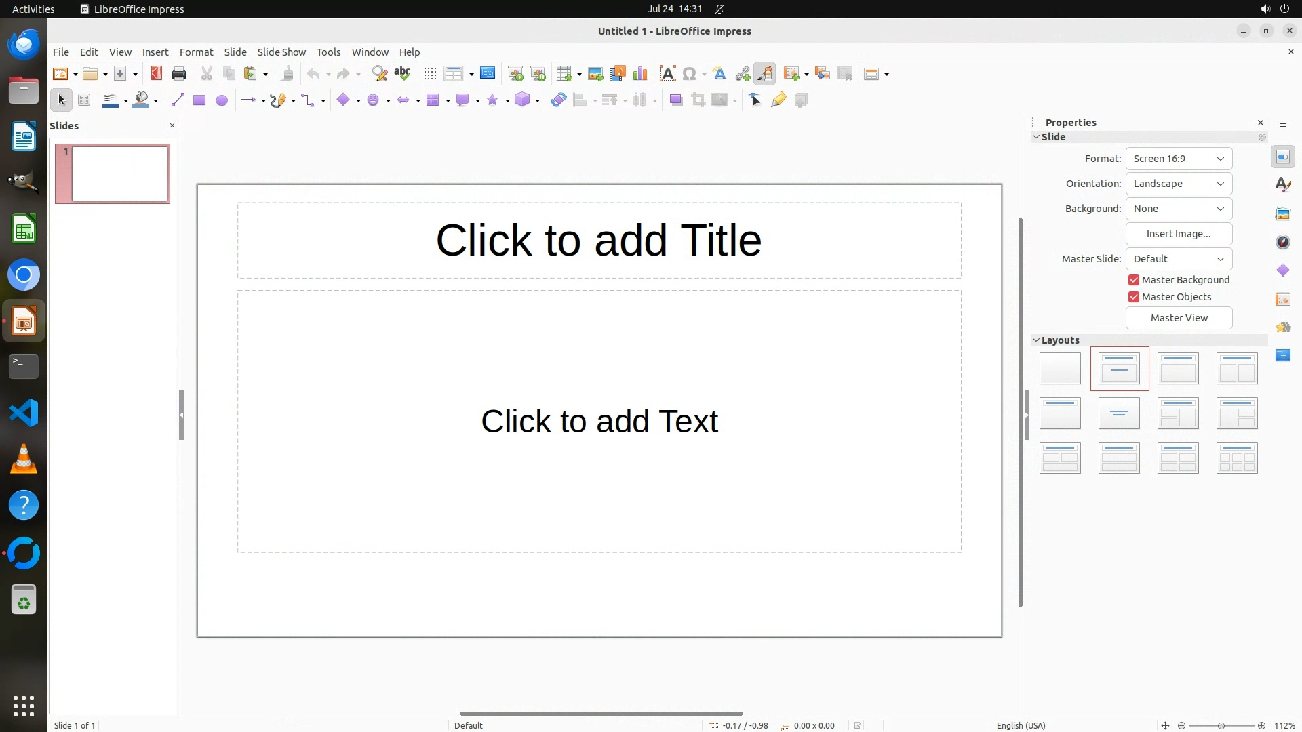Screen dimensions: 1302x732
Task: Toggle the Display Grid icon
Action: click(x=430, y=74)
